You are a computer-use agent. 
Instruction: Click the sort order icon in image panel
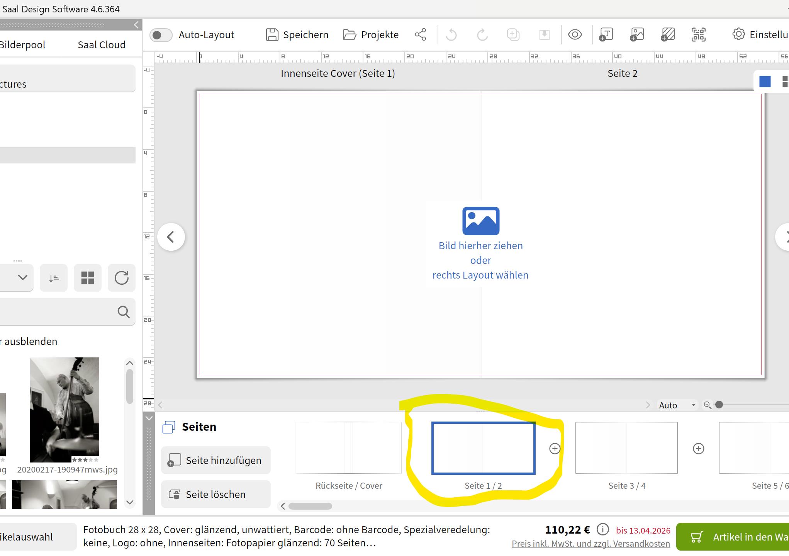[x=54, y=278]
